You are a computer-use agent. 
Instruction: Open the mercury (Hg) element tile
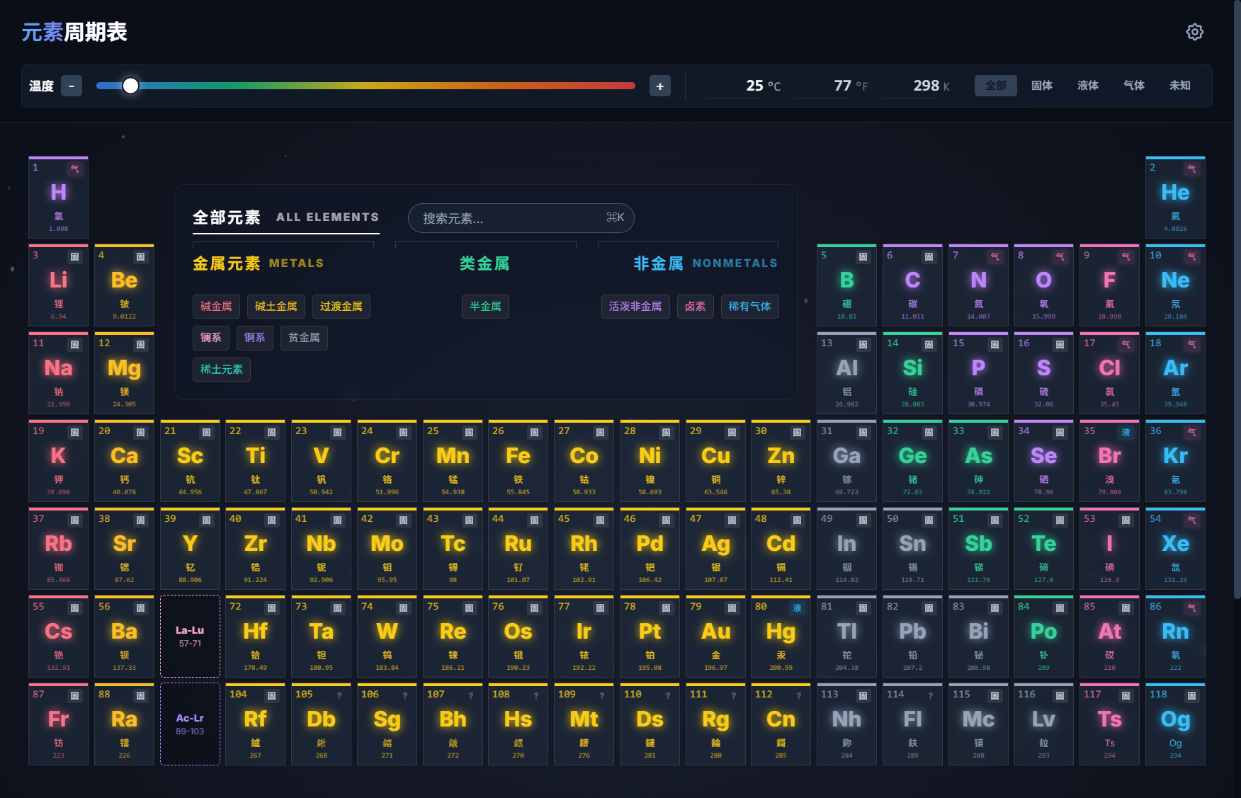tap(781, 637)
